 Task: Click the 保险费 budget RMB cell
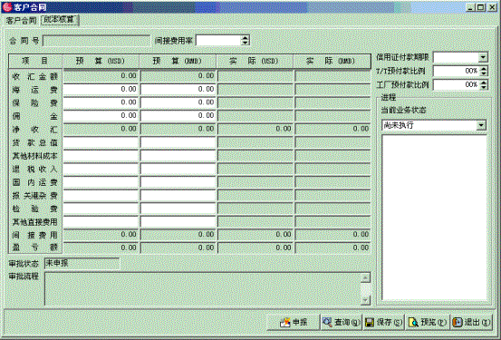tap(178, 102)
